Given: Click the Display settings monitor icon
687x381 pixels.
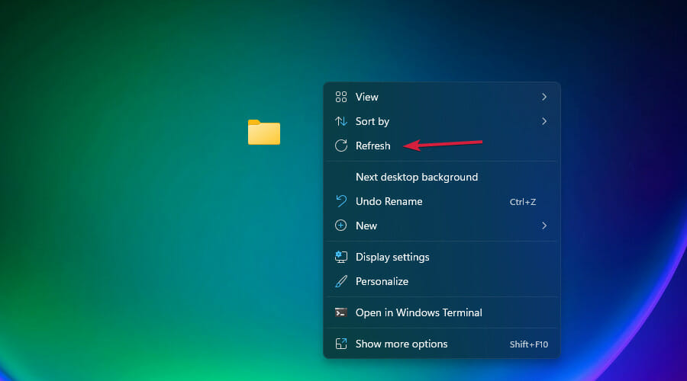Looking at the screenshot, I should click(341, 257).
